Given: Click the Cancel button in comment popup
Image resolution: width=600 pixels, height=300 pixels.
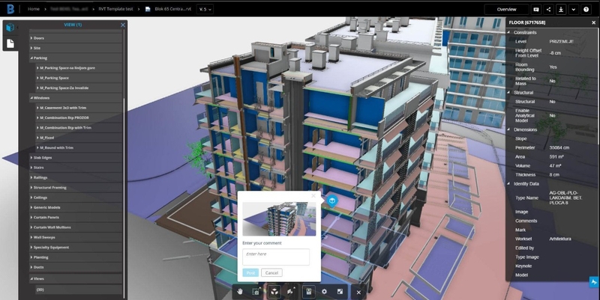Looking at the screenshot, I should [x=271, y=272].
